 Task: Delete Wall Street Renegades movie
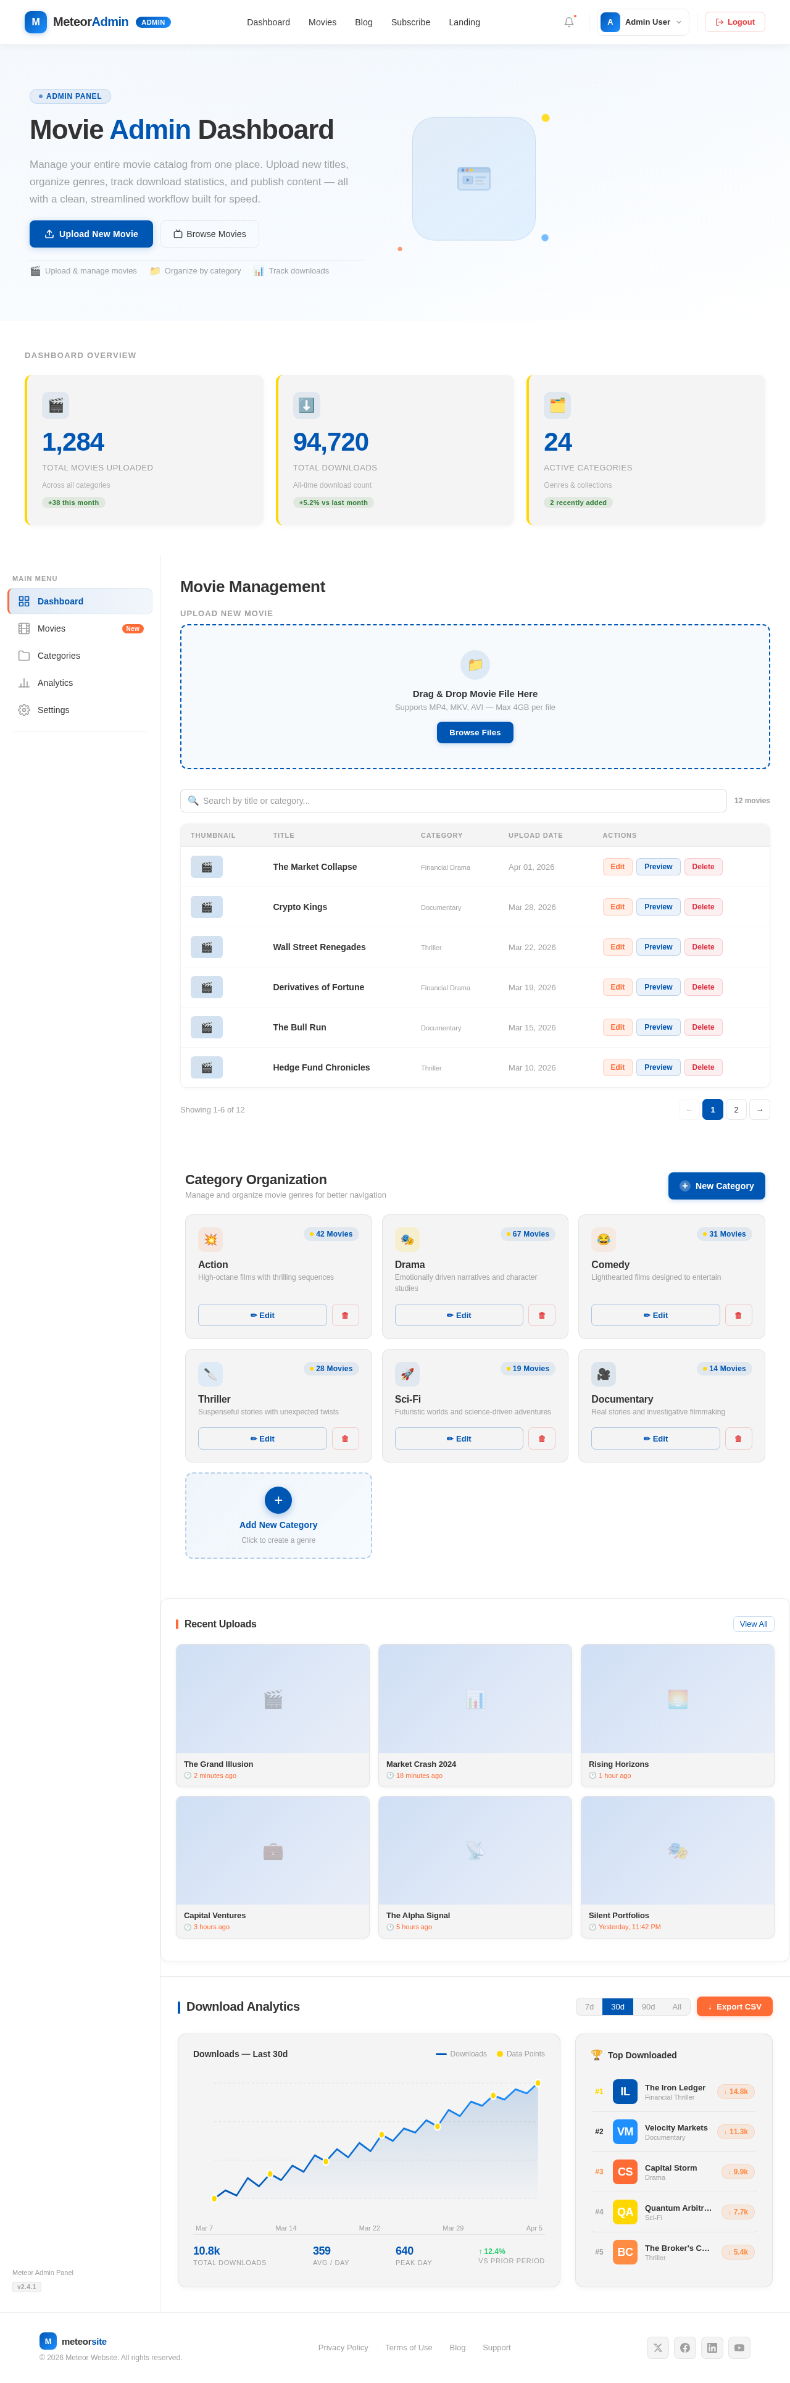tap(703, 947)
